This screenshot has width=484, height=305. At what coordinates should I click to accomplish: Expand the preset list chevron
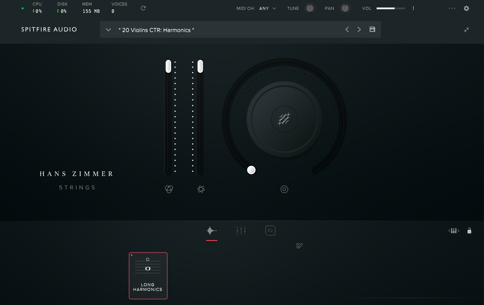click(x=108, y=29)
